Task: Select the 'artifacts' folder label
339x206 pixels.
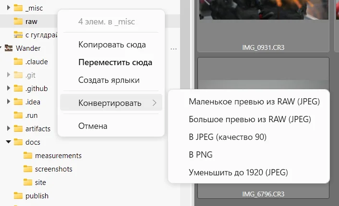Action: pyautogui.click(x=38, y=129)
